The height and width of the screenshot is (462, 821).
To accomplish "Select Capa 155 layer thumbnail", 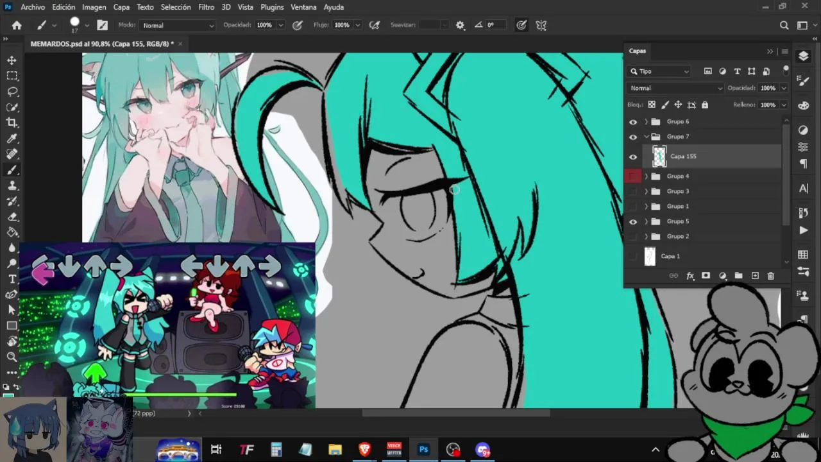I will [x=659, y=156].
